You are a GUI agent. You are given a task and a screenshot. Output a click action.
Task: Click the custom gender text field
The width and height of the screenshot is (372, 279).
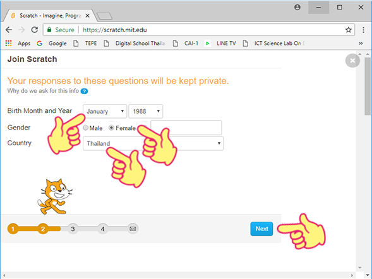tap(186, 128)
